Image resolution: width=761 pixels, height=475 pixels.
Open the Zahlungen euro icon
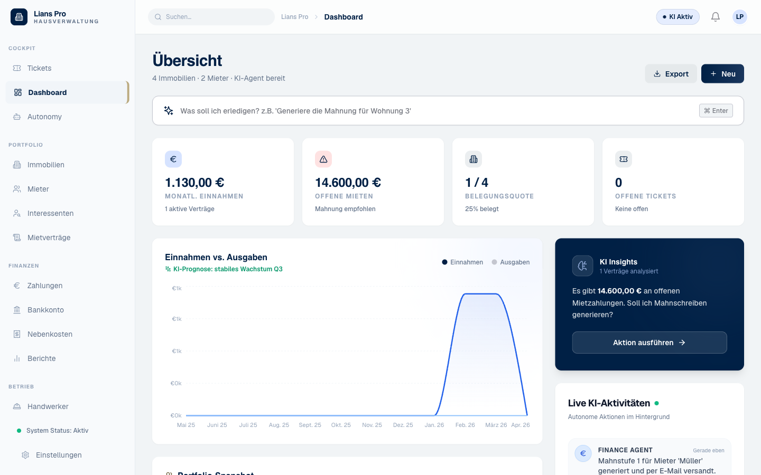click(17, 286)
